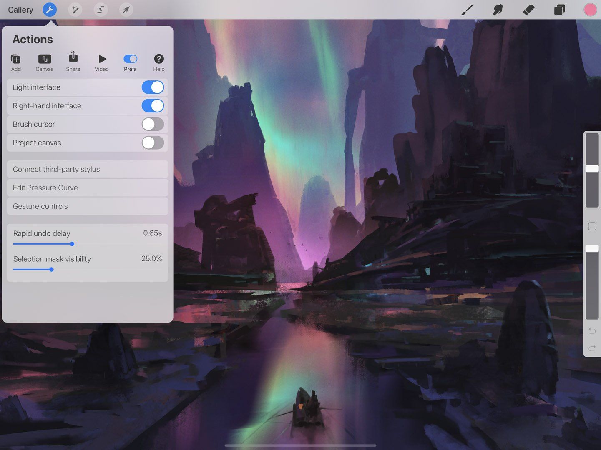Open the active color swatch
601x450 pixels.
coord(589,9)
